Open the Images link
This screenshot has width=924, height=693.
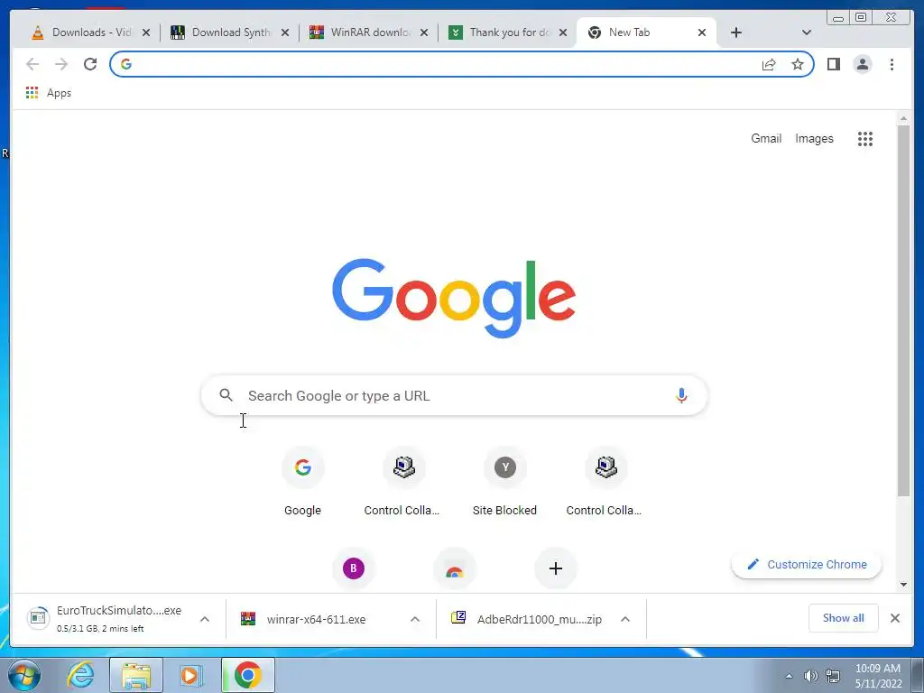point(815,138)
